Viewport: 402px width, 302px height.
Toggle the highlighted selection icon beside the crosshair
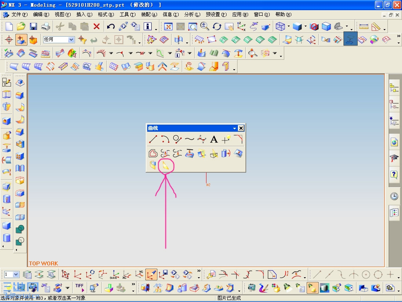pos(21,40)
